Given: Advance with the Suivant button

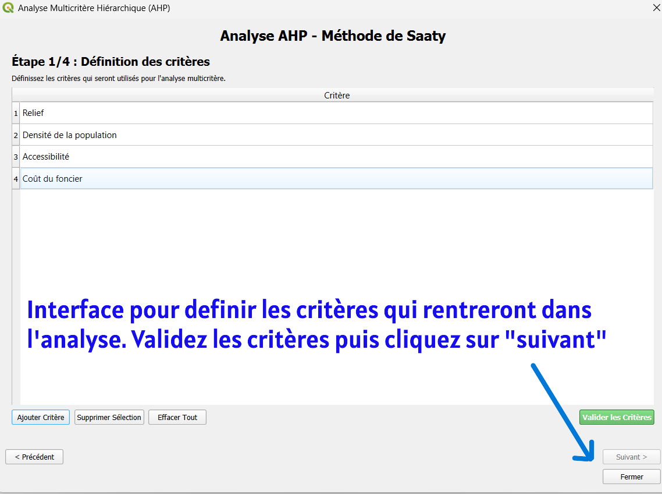Looking at the screenshot, I should [631, 457].
